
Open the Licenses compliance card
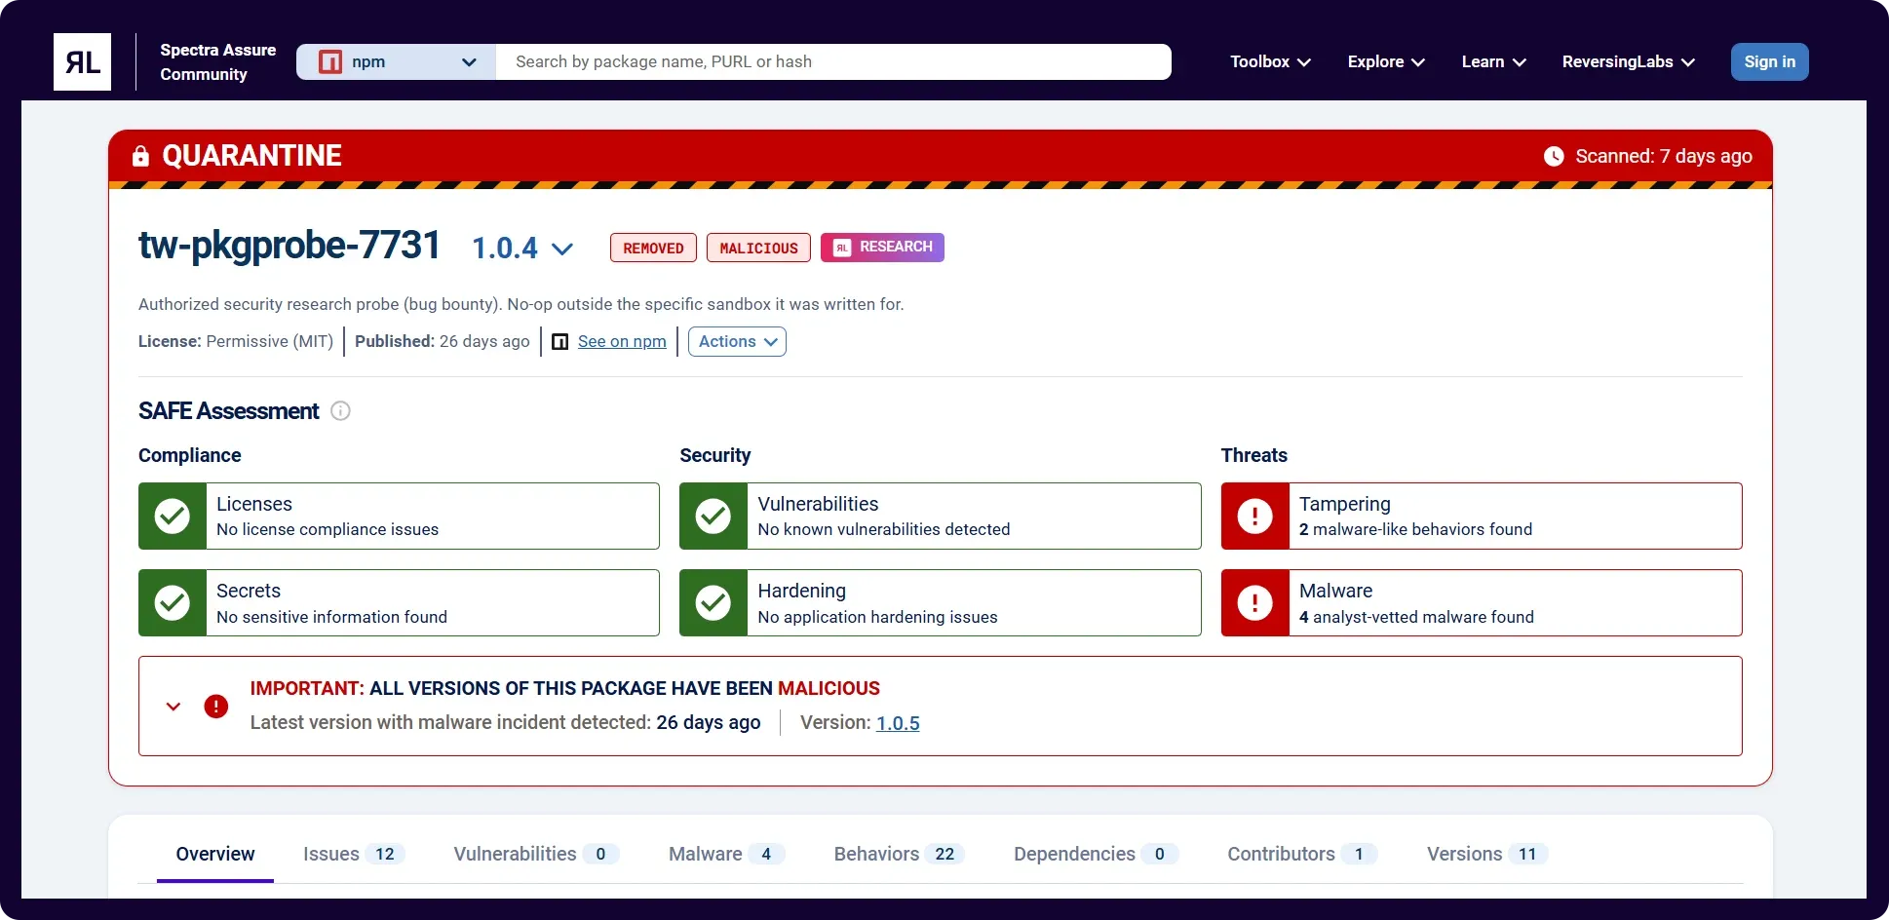399,516
